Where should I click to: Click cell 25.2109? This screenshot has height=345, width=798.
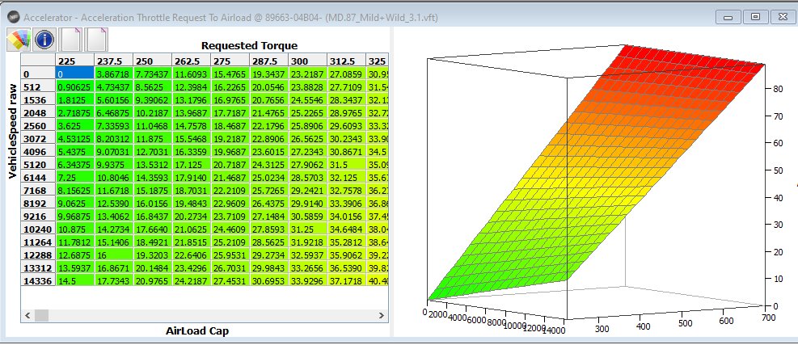click(x=230, y=242)
